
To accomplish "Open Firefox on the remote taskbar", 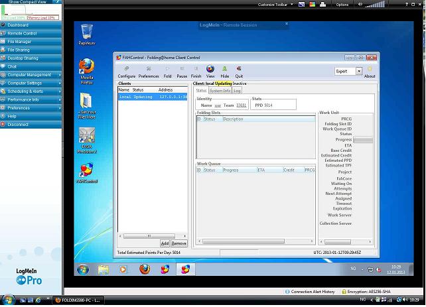I will point(145,269).
